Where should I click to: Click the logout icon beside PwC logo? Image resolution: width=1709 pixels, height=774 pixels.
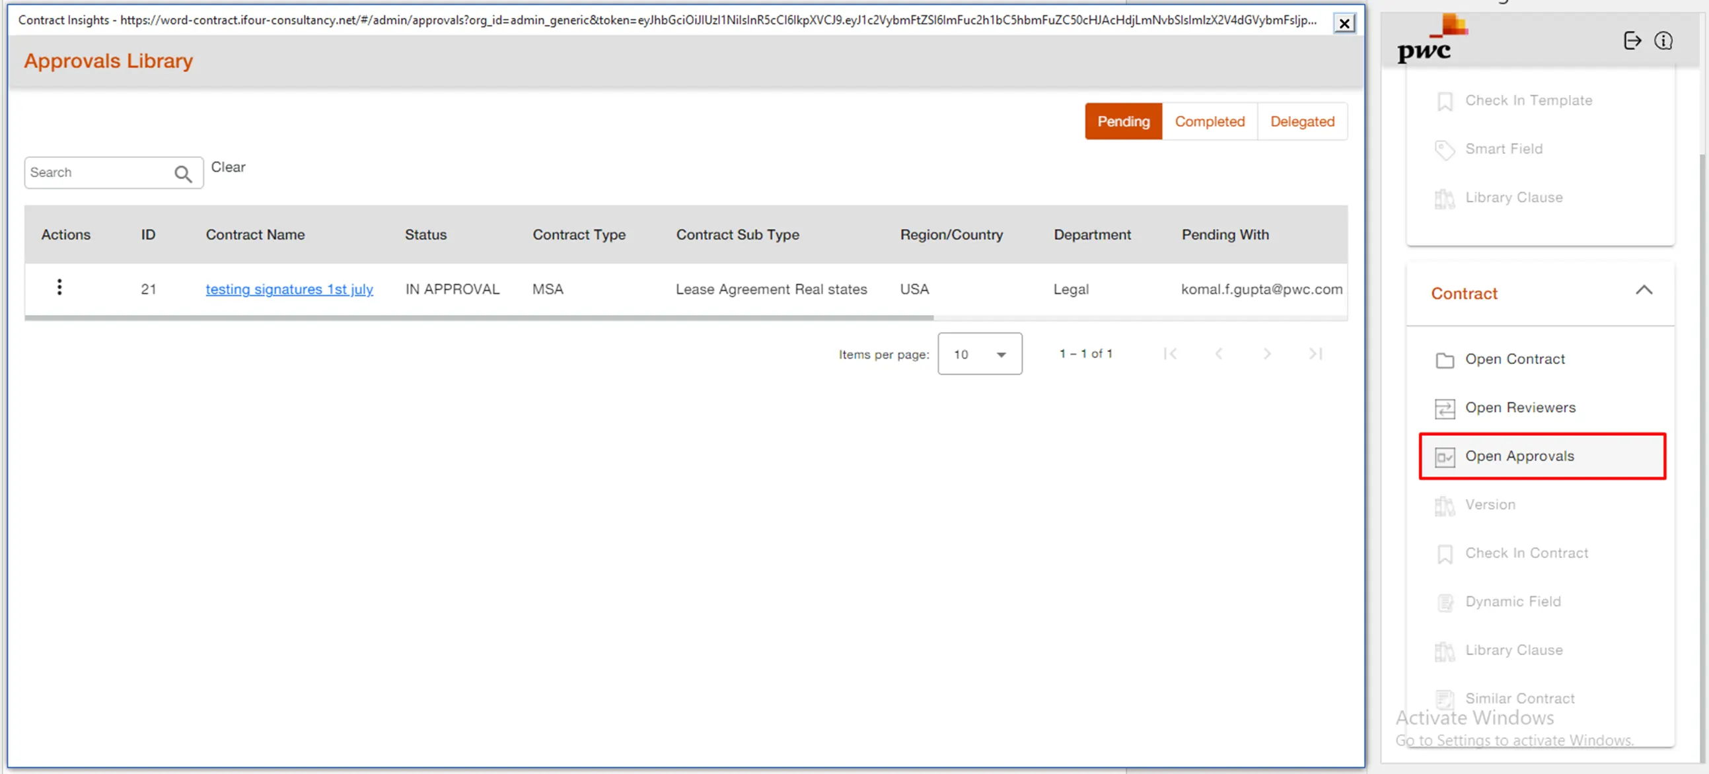pos(1632,40)
